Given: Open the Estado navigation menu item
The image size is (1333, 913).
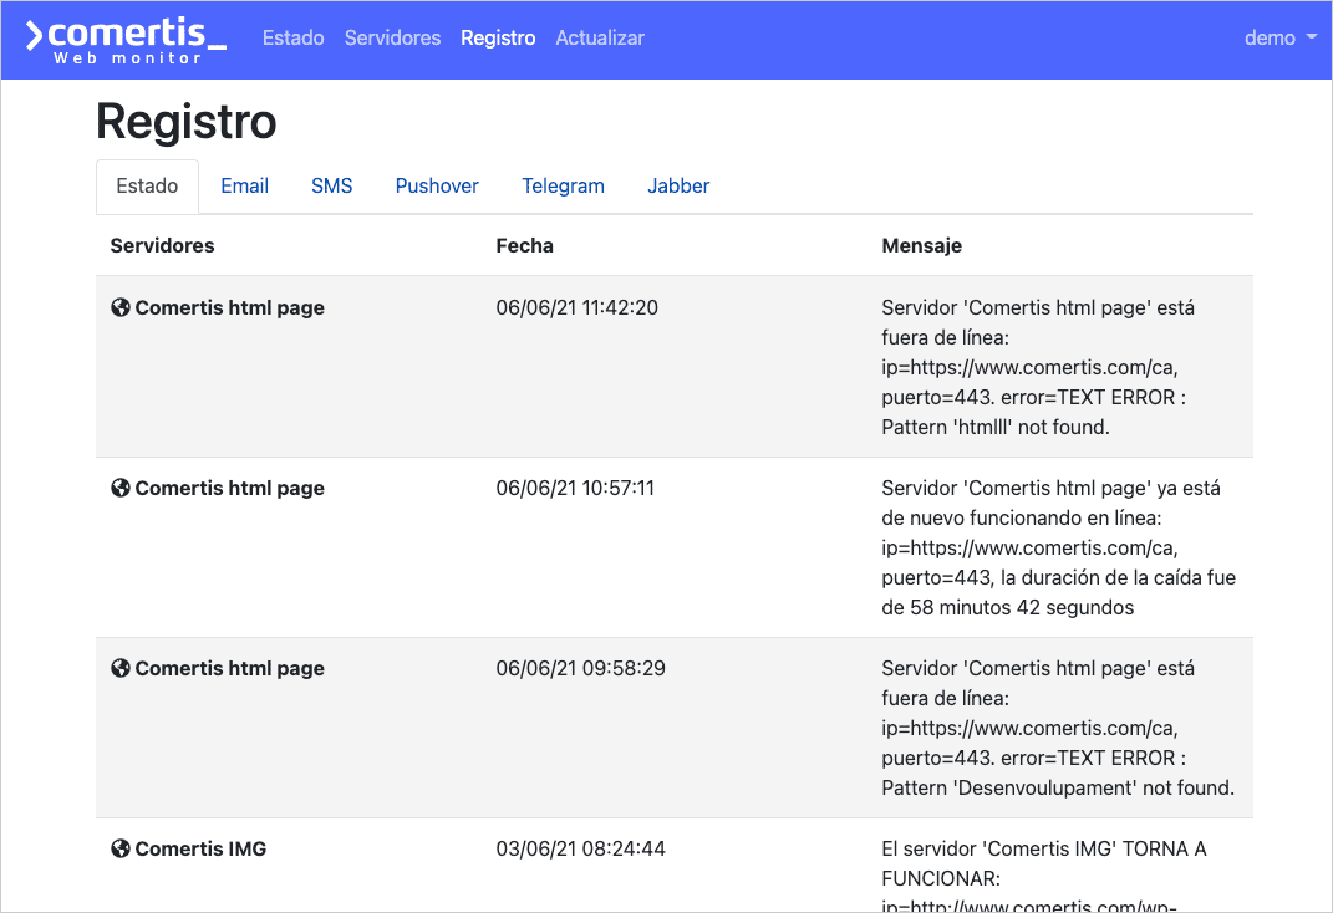Looking at the screenshot, I should coord(293,38).
